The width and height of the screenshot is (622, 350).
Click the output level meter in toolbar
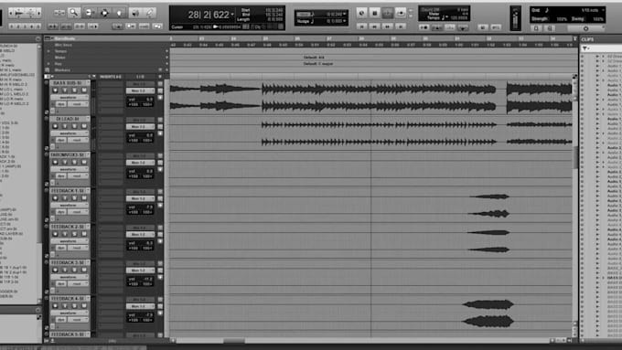[x=515, y=18]
